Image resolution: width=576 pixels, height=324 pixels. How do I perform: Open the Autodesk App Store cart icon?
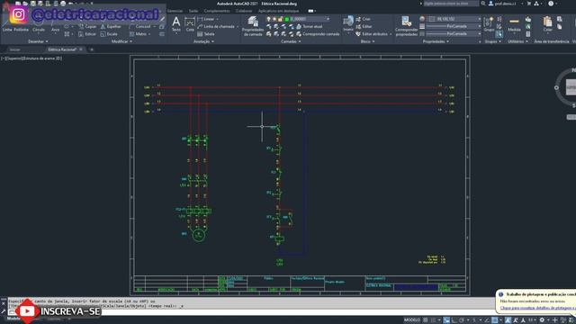[529, 4]
